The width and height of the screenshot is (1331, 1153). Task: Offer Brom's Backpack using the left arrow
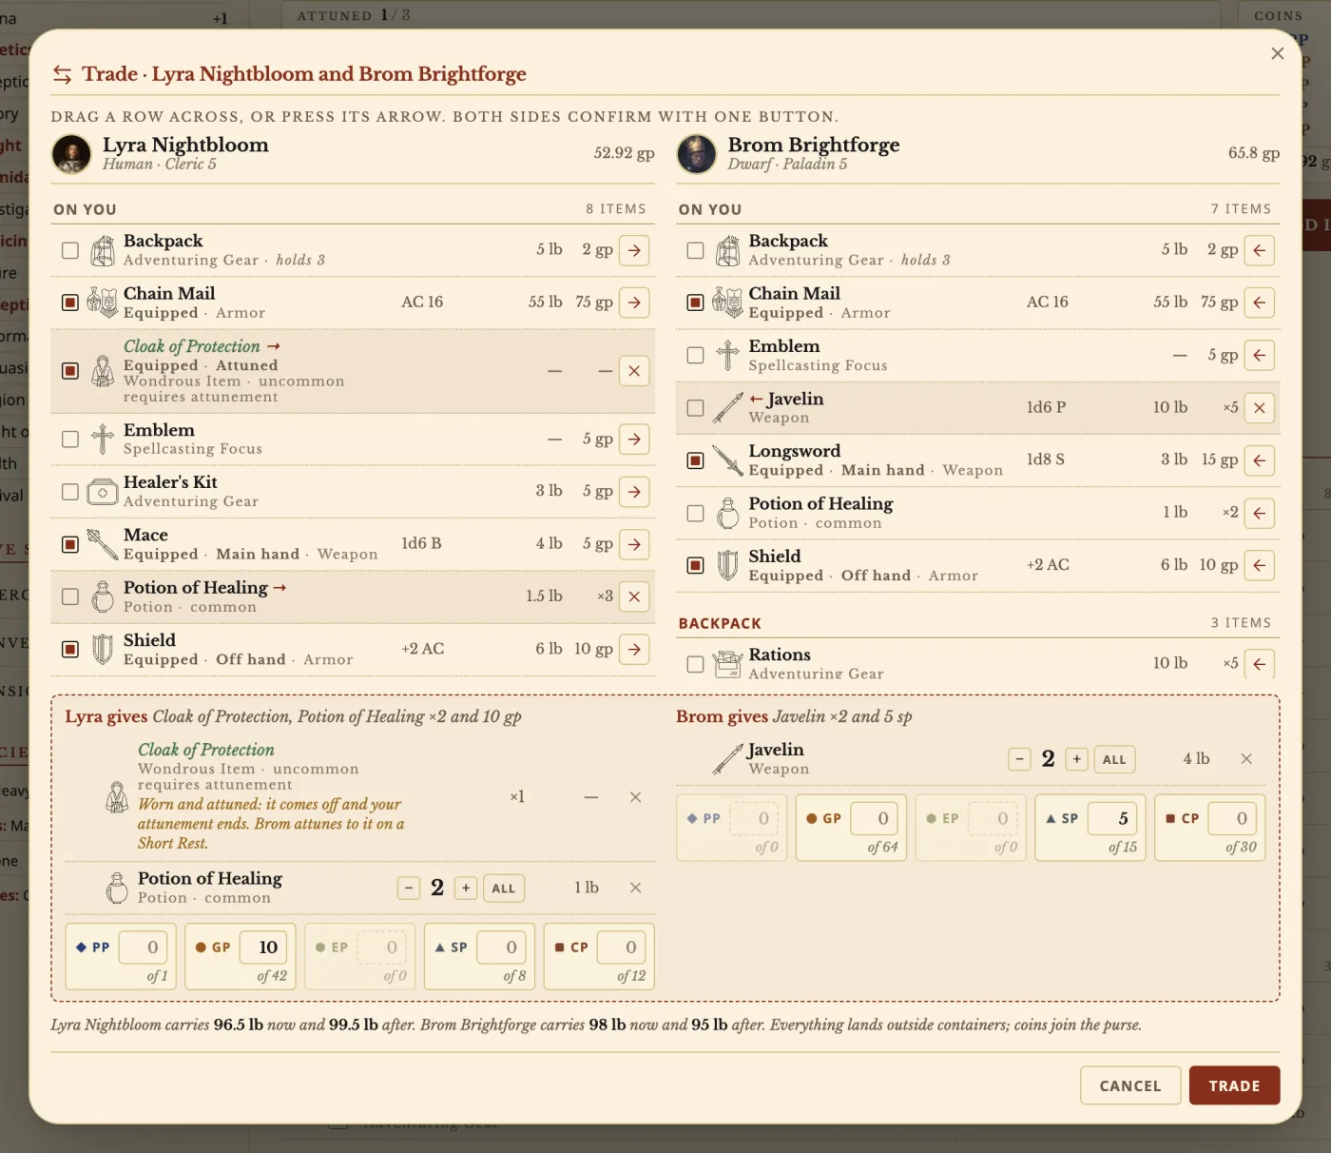[x=1260, y=250]
